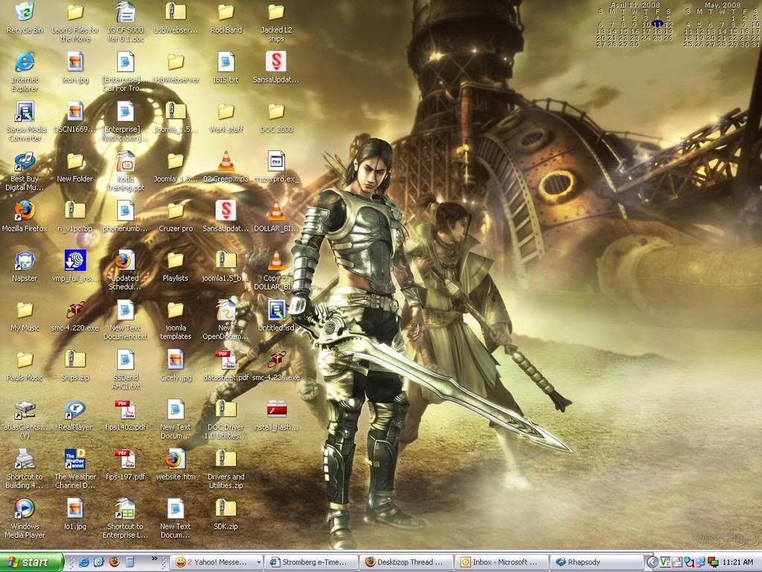Select the phonenumb... text file
Image resolution: width=762 pixels, height=572 pixels.
pos(125,217)
